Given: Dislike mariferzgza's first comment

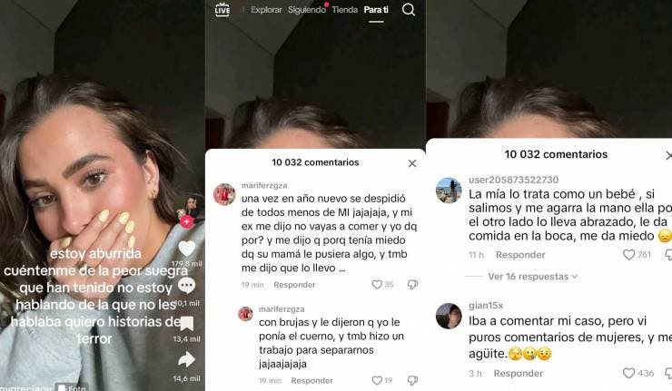Looking at the screenshot, I should click(412, 284).
